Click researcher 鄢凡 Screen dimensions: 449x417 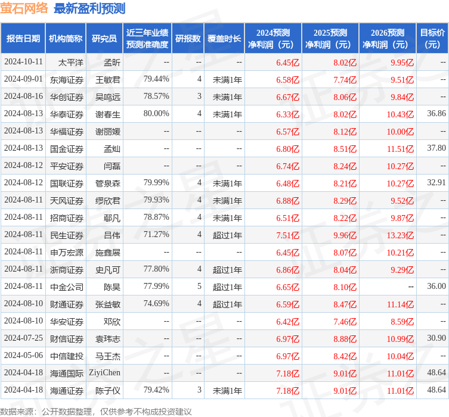tap(112, 218)
